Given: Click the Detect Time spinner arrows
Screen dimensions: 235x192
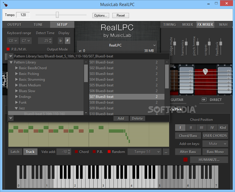Looking at the screenshot, I should pyautogui.click(x=50, y=40).
